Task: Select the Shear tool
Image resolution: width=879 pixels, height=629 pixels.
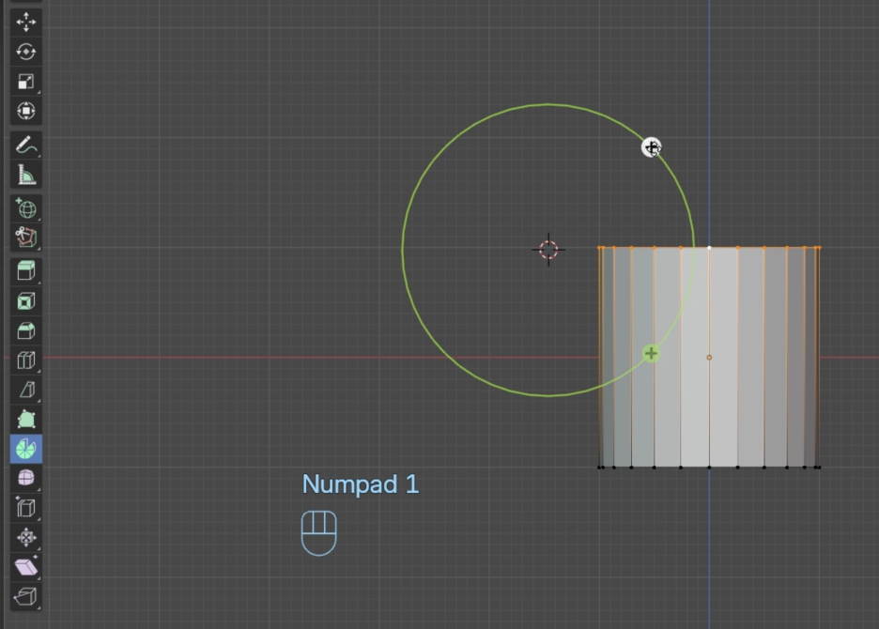Action: [25, 567]
